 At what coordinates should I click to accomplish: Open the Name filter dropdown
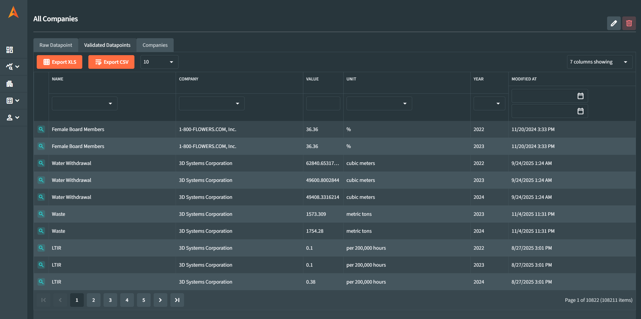tap(85, 103)
